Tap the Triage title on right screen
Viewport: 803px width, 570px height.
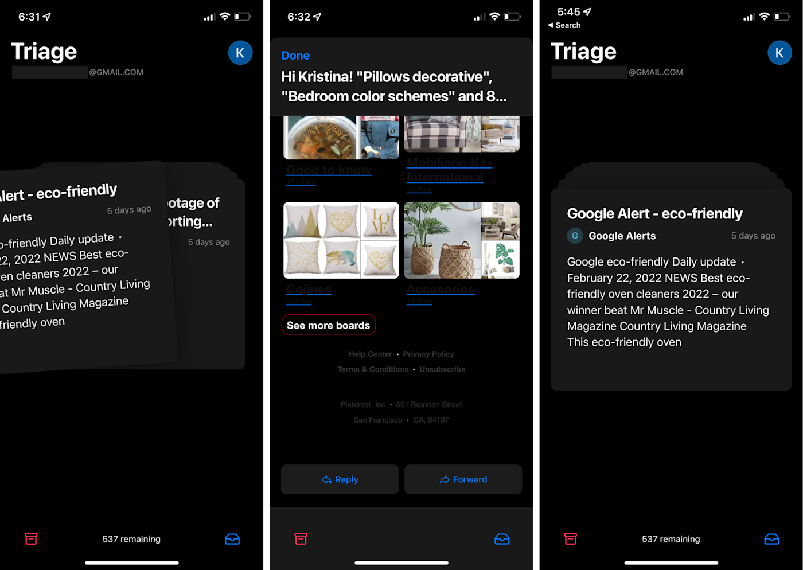(583, 52)
